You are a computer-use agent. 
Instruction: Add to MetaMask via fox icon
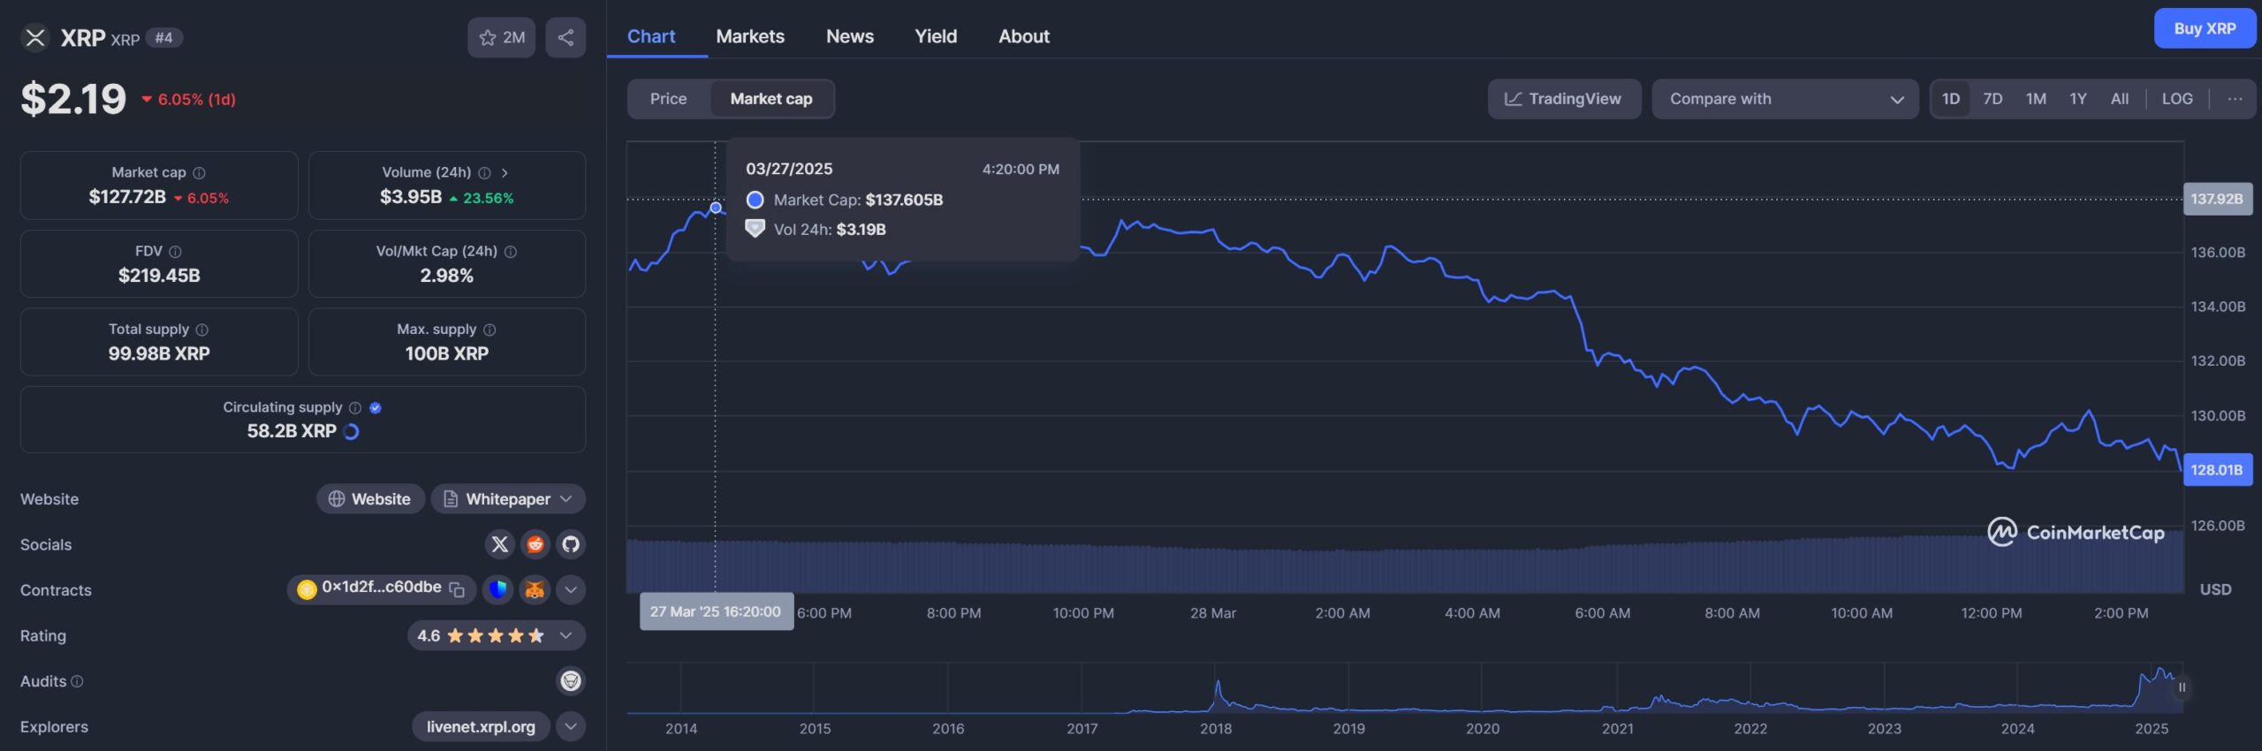(535, 589)
